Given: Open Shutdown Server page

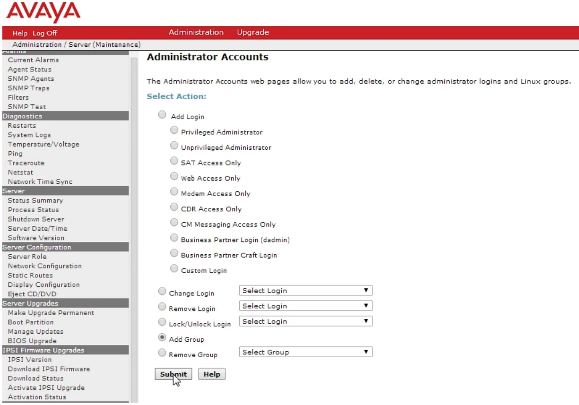Looking at the screenshot, I should [x=36, y=219].
